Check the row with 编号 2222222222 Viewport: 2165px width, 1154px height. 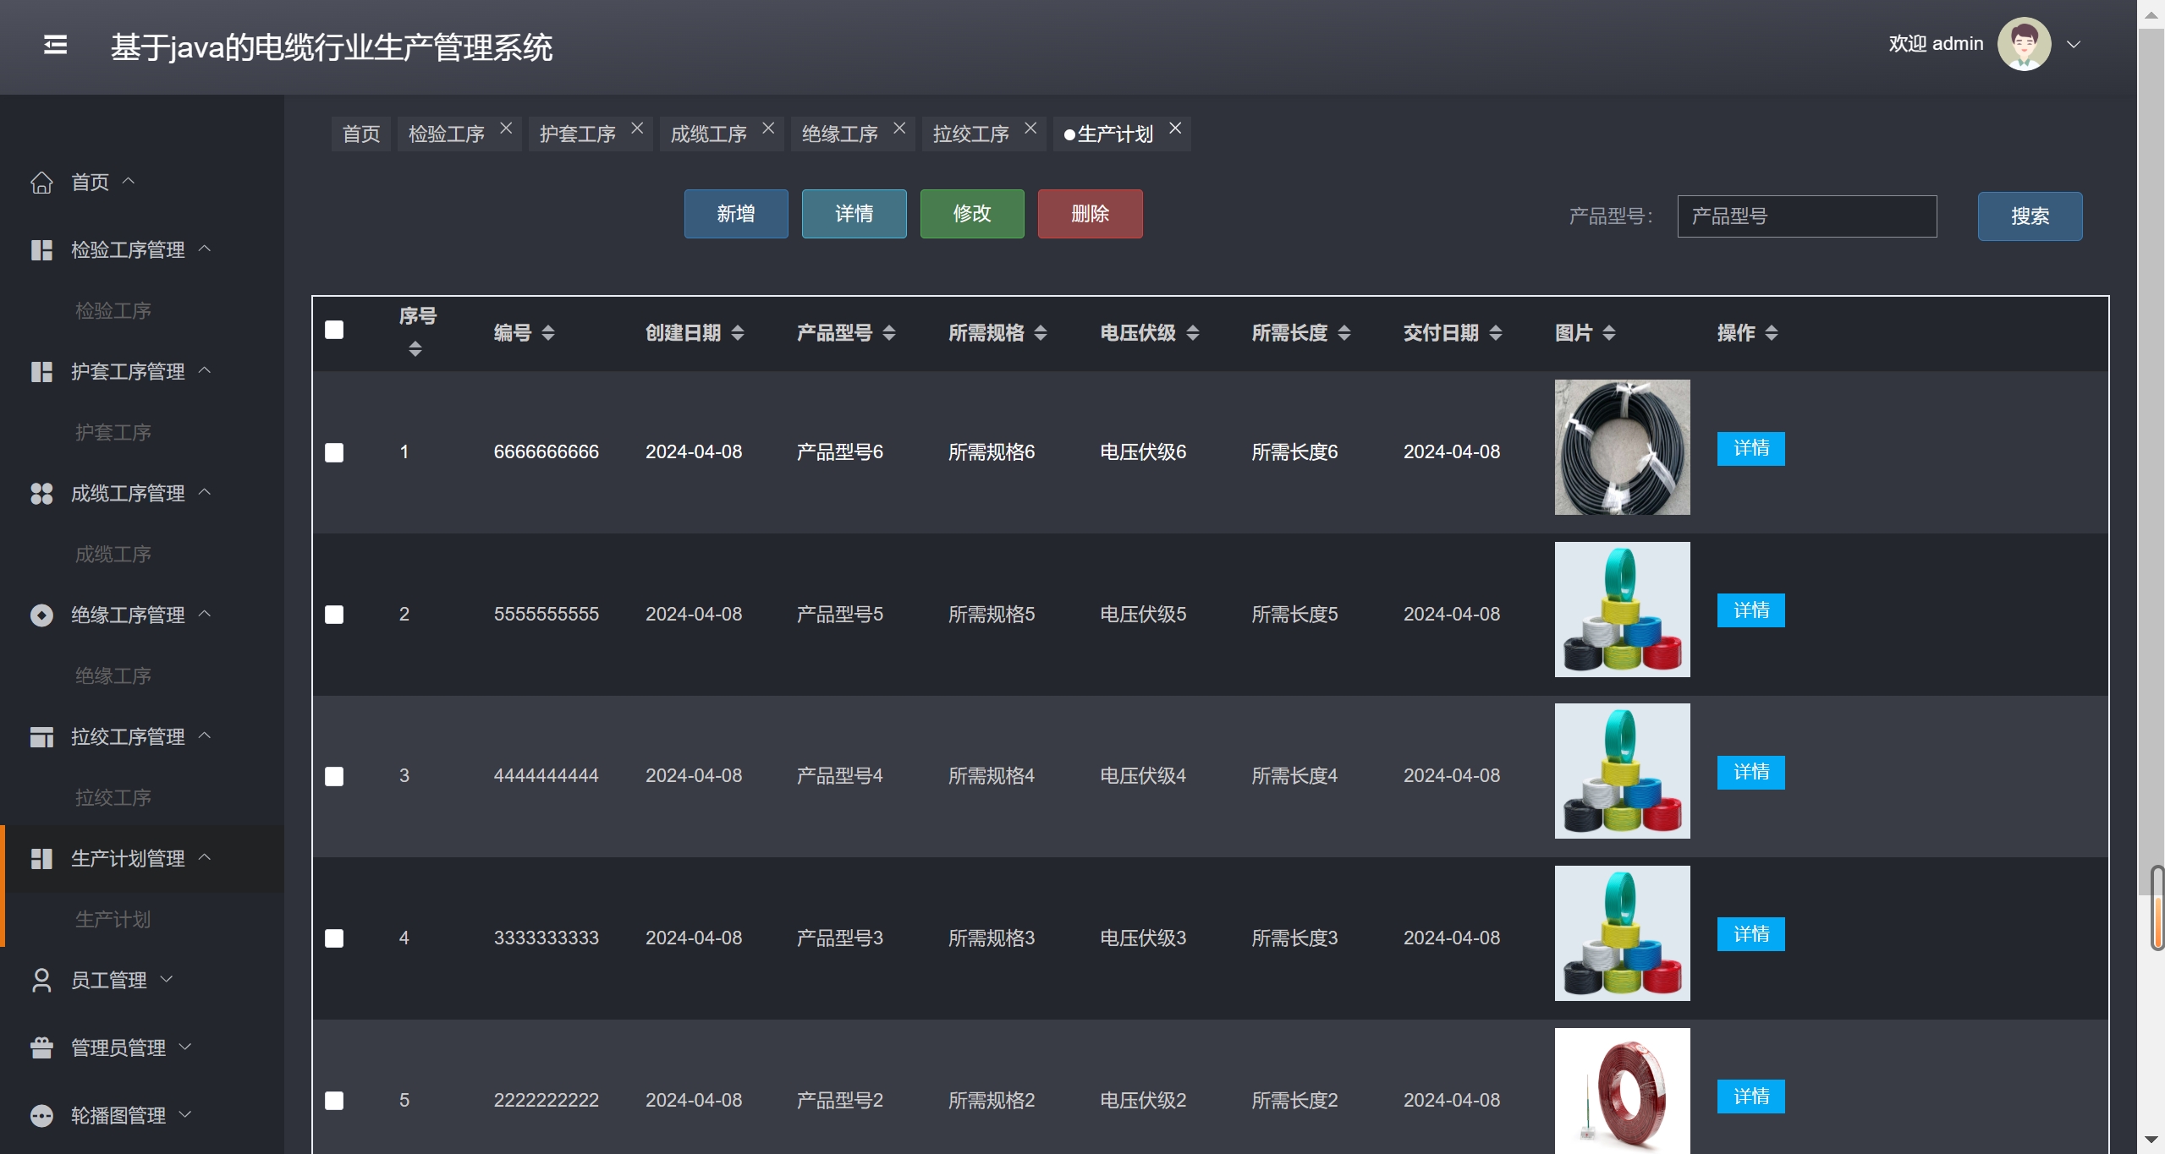[x=334, y=1101]
